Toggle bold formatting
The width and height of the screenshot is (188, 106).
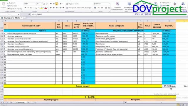click(x=25, y=8)
